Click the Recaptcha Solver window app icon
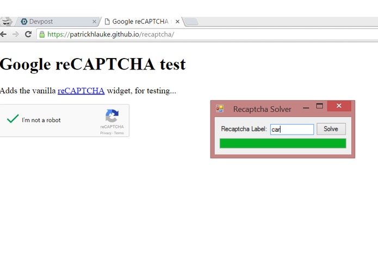378x268 pixels. 220,109
